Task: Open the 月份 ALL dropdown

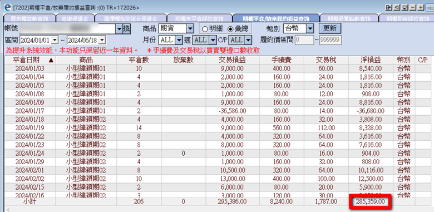Action: (179, 40)
